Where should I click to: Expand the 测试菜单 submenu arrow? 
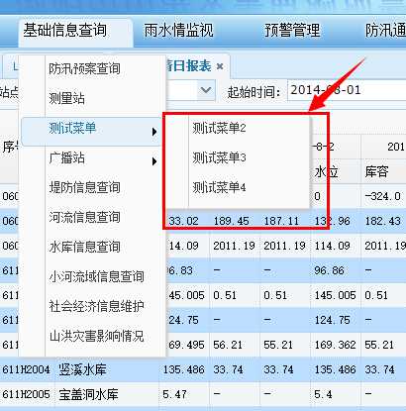(154, 132)
